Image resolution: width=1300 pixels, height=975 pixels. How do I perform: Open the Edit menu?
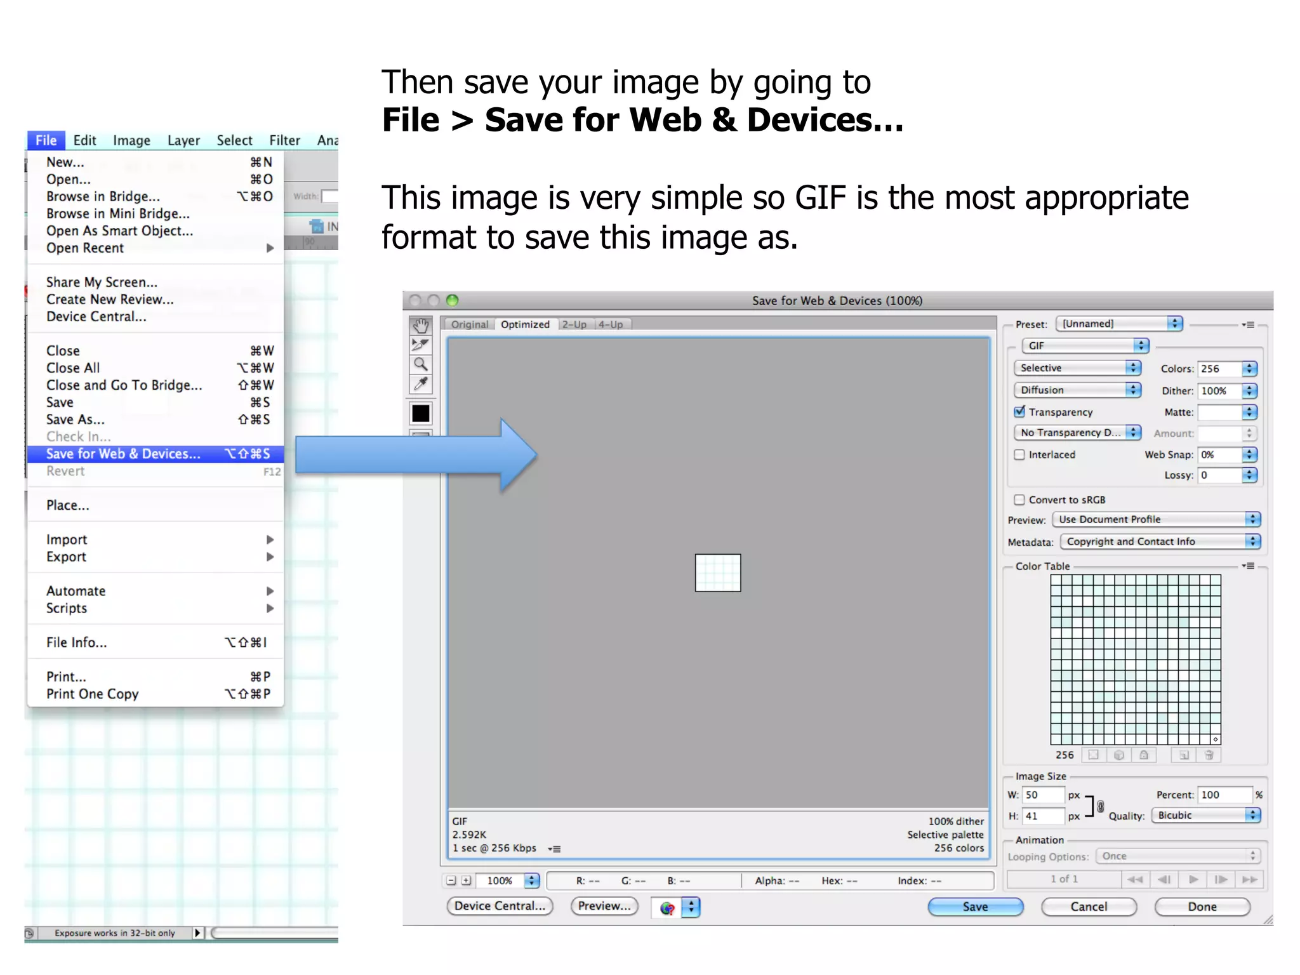click(84, 140)
